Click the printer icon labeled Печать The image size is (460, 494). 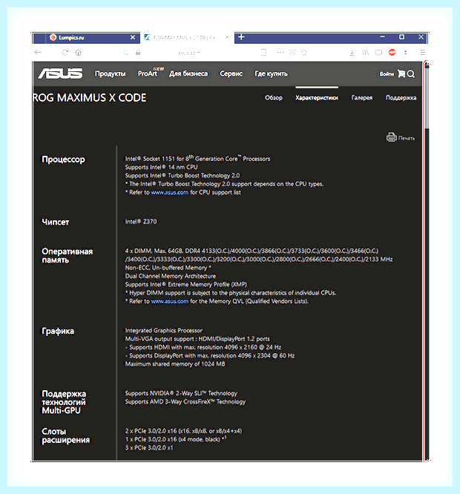pyautogui.click(x=391, y=137)
